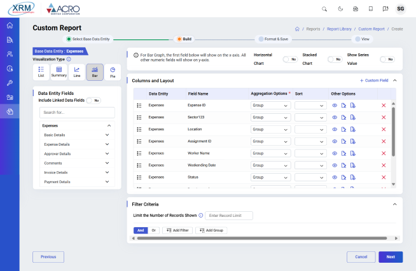The height and width of the screenshot is (271, 416).
Task: Click drag handle icon for Location row
Action: tap(139, 129)
